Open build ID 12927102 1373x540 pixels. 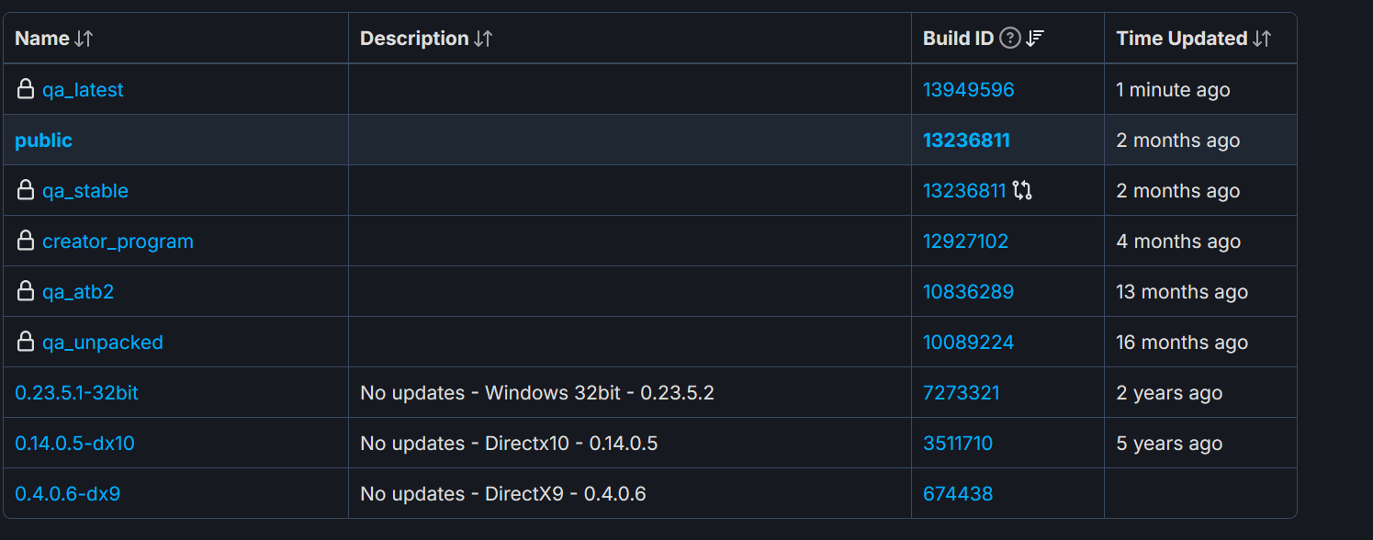(x=965, y=242)
